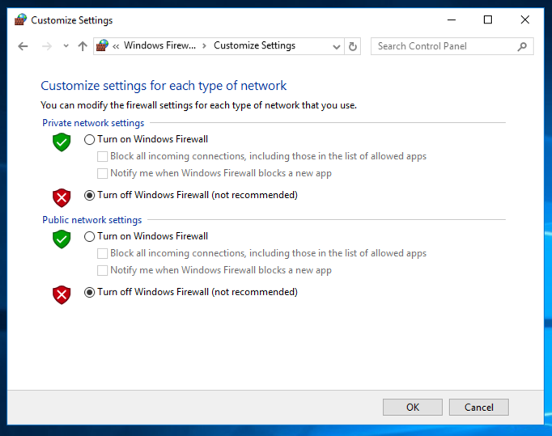
Task: Click the firewall icon in address bar
Action: click(102, 46)
